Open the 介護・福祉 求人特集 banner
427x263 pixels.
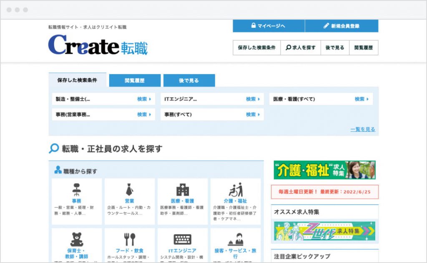pos(324,170)
